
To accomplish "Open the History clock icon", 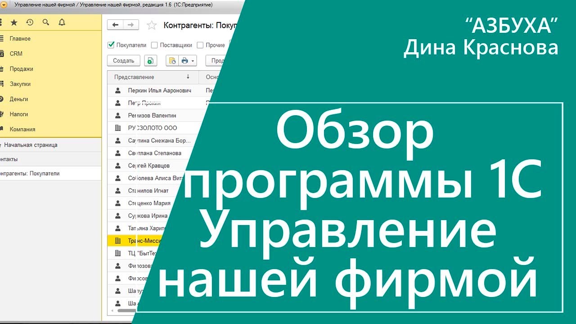I will (x=30, y=22).
